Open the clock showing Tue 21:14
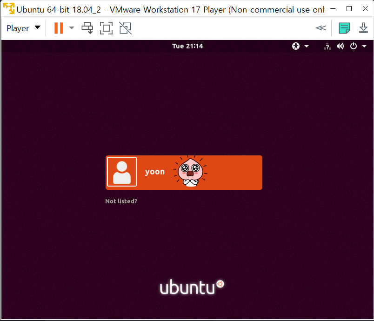Viewport: 374px width, 321px height. (x=187, y=46)
